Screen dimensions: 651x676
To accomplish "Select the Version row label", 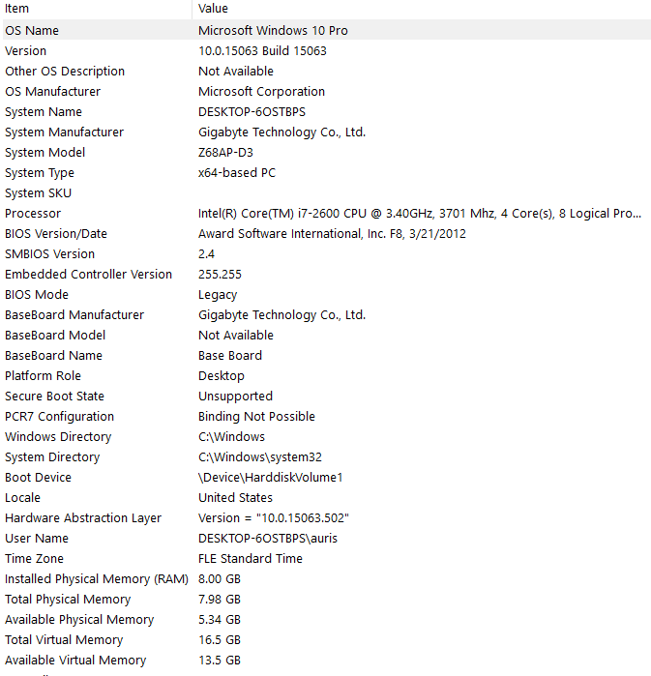I will [25, 51].
